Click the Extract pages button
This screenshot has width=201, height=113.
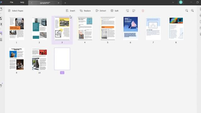101,11
